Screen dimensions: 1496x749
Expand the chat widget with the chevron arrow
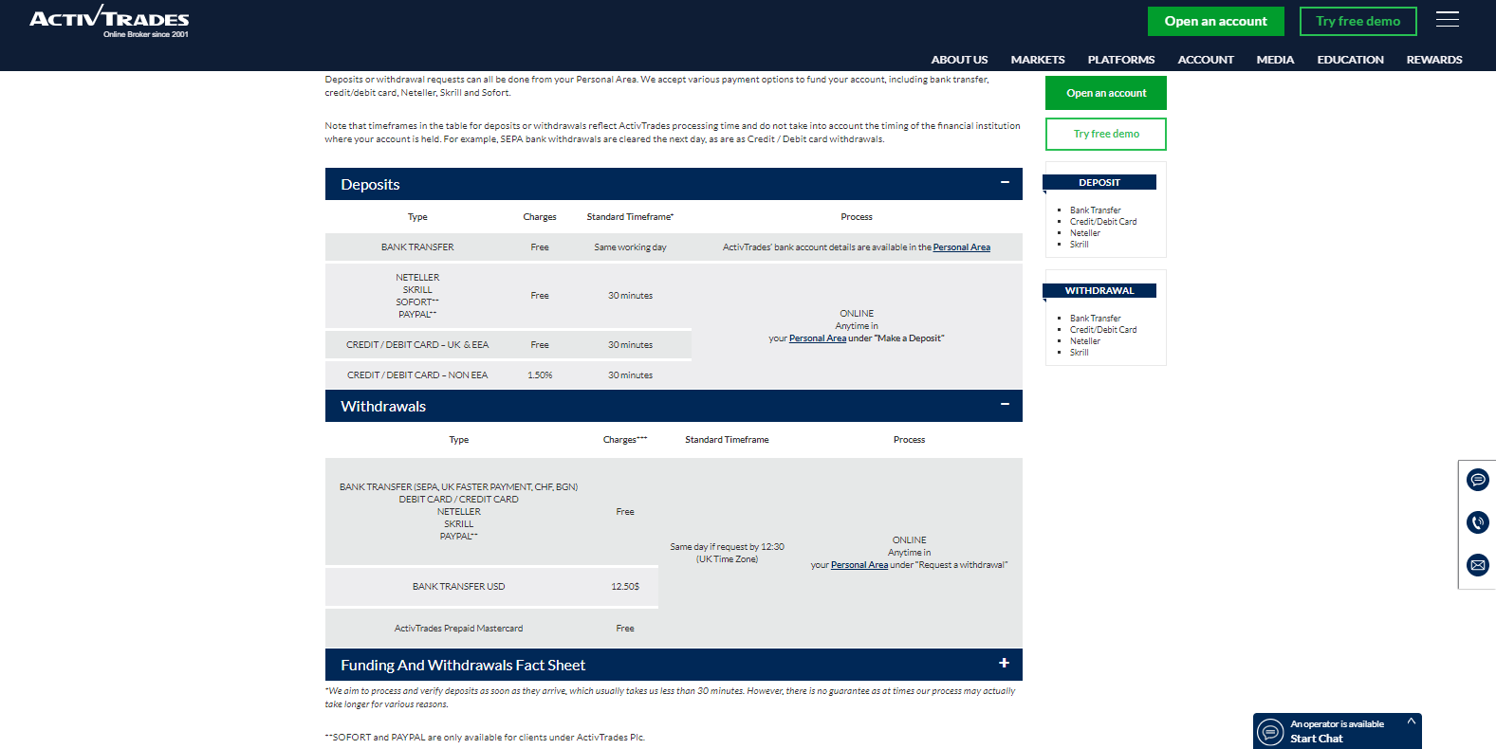point(1411,722)
